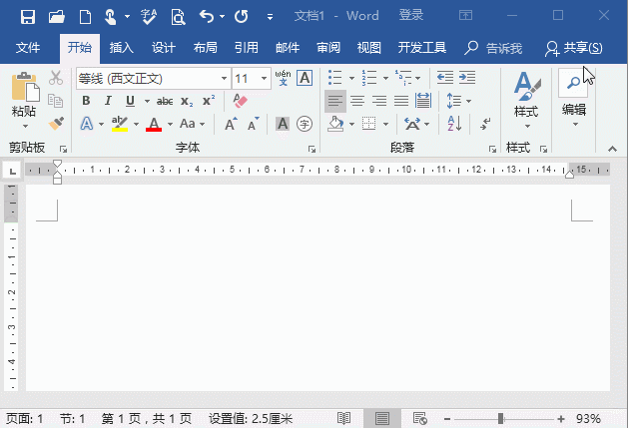Apply strikethrough with the abc icon
The width and height of the screenshot is (628, 428).
pyautogui.click(x=165, y=101)
